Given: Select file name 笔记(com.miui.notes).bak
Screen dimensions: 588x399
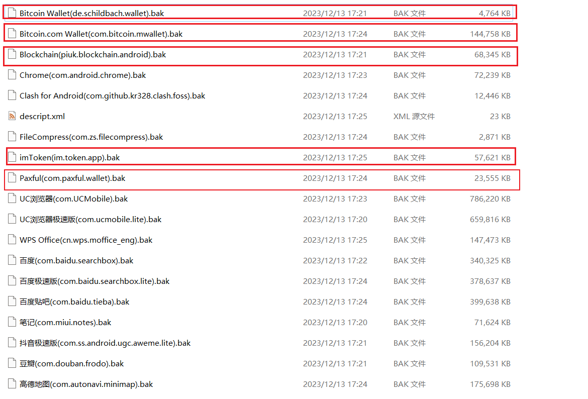Looking at the screenshot, I should click(x=65, y=323).
